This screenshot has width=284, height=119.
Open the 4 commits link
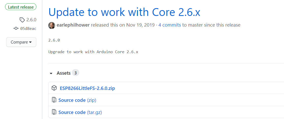coord(170,25)
